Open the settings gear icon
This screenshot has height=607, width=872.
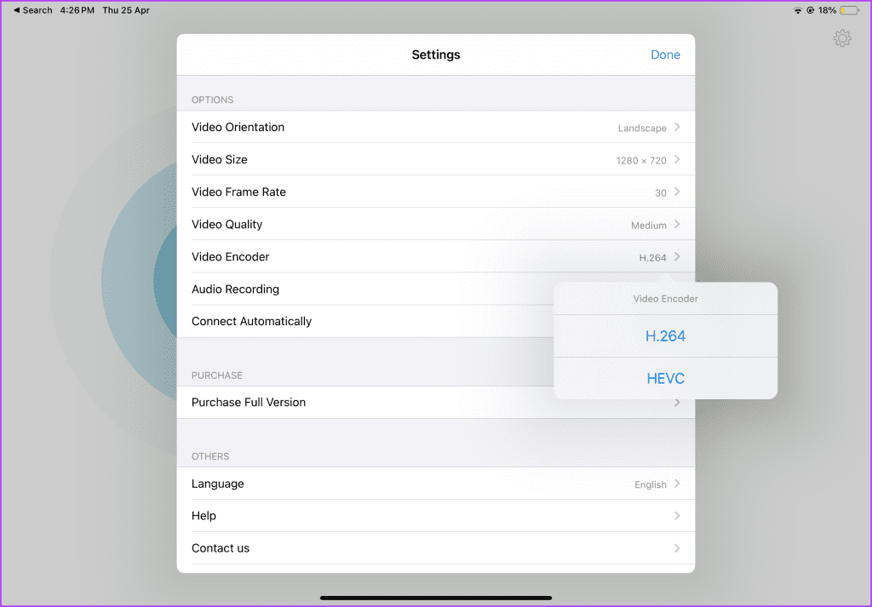pyautogui.click(x=842, y=38)
